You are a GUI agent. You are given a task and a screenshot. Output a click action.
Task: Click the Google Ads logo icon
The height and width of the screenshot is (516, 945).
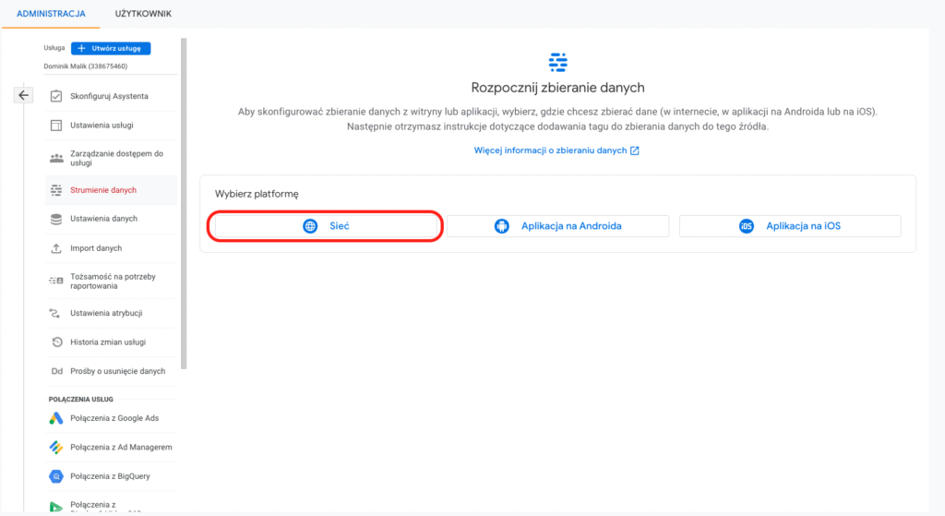55,418
